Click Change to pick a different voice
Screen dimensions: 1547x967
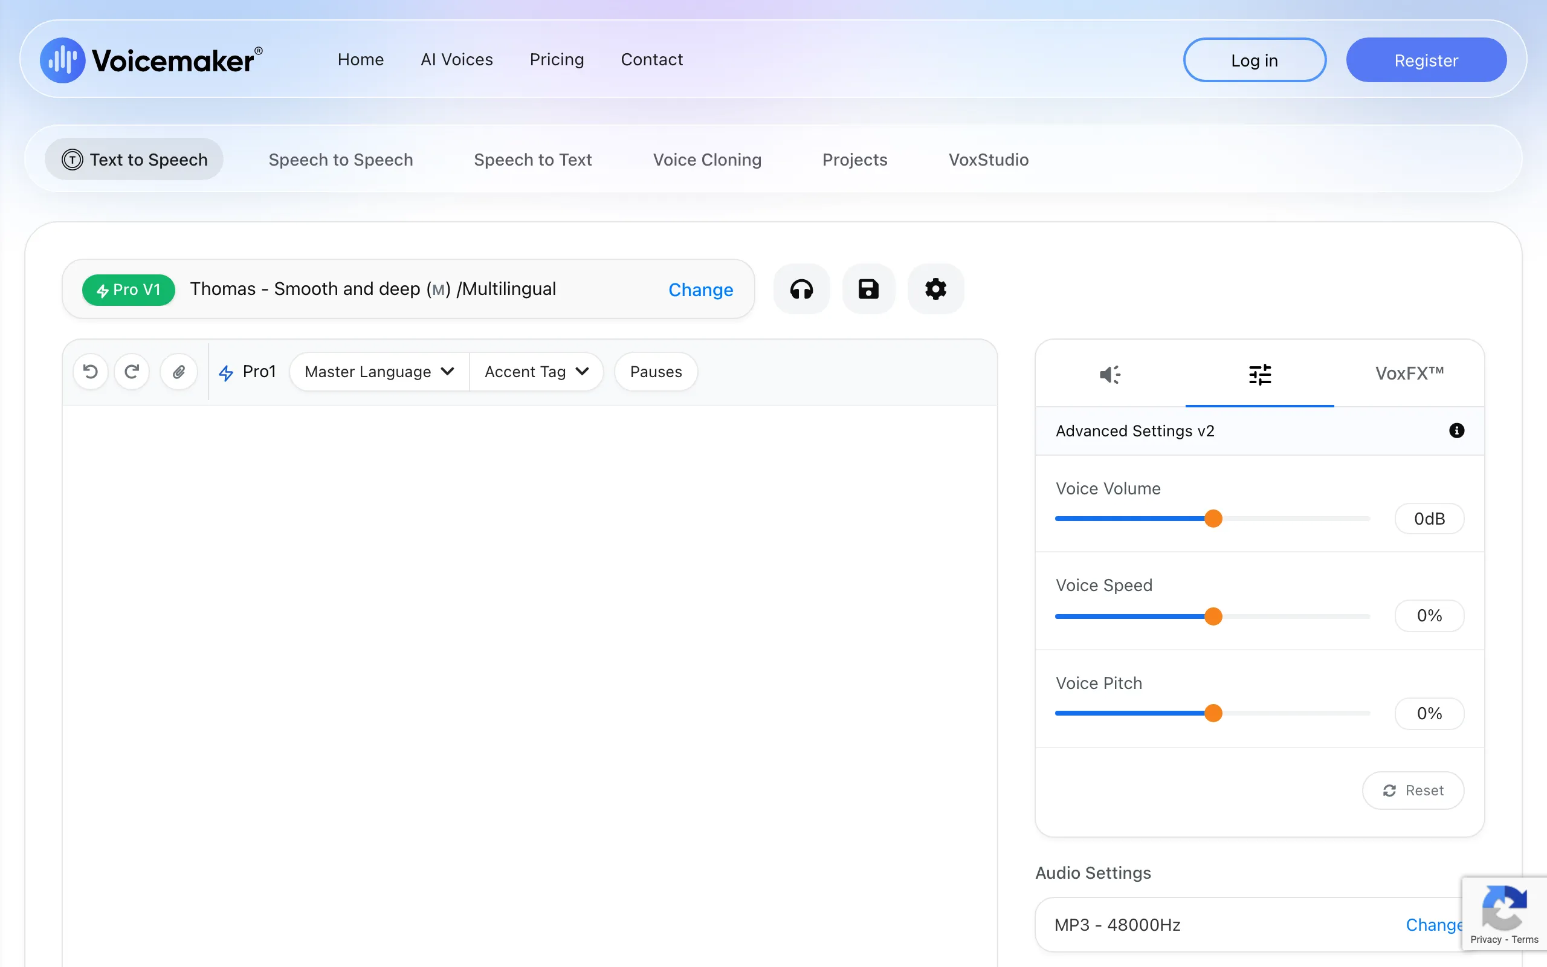(x=700, y=289)
